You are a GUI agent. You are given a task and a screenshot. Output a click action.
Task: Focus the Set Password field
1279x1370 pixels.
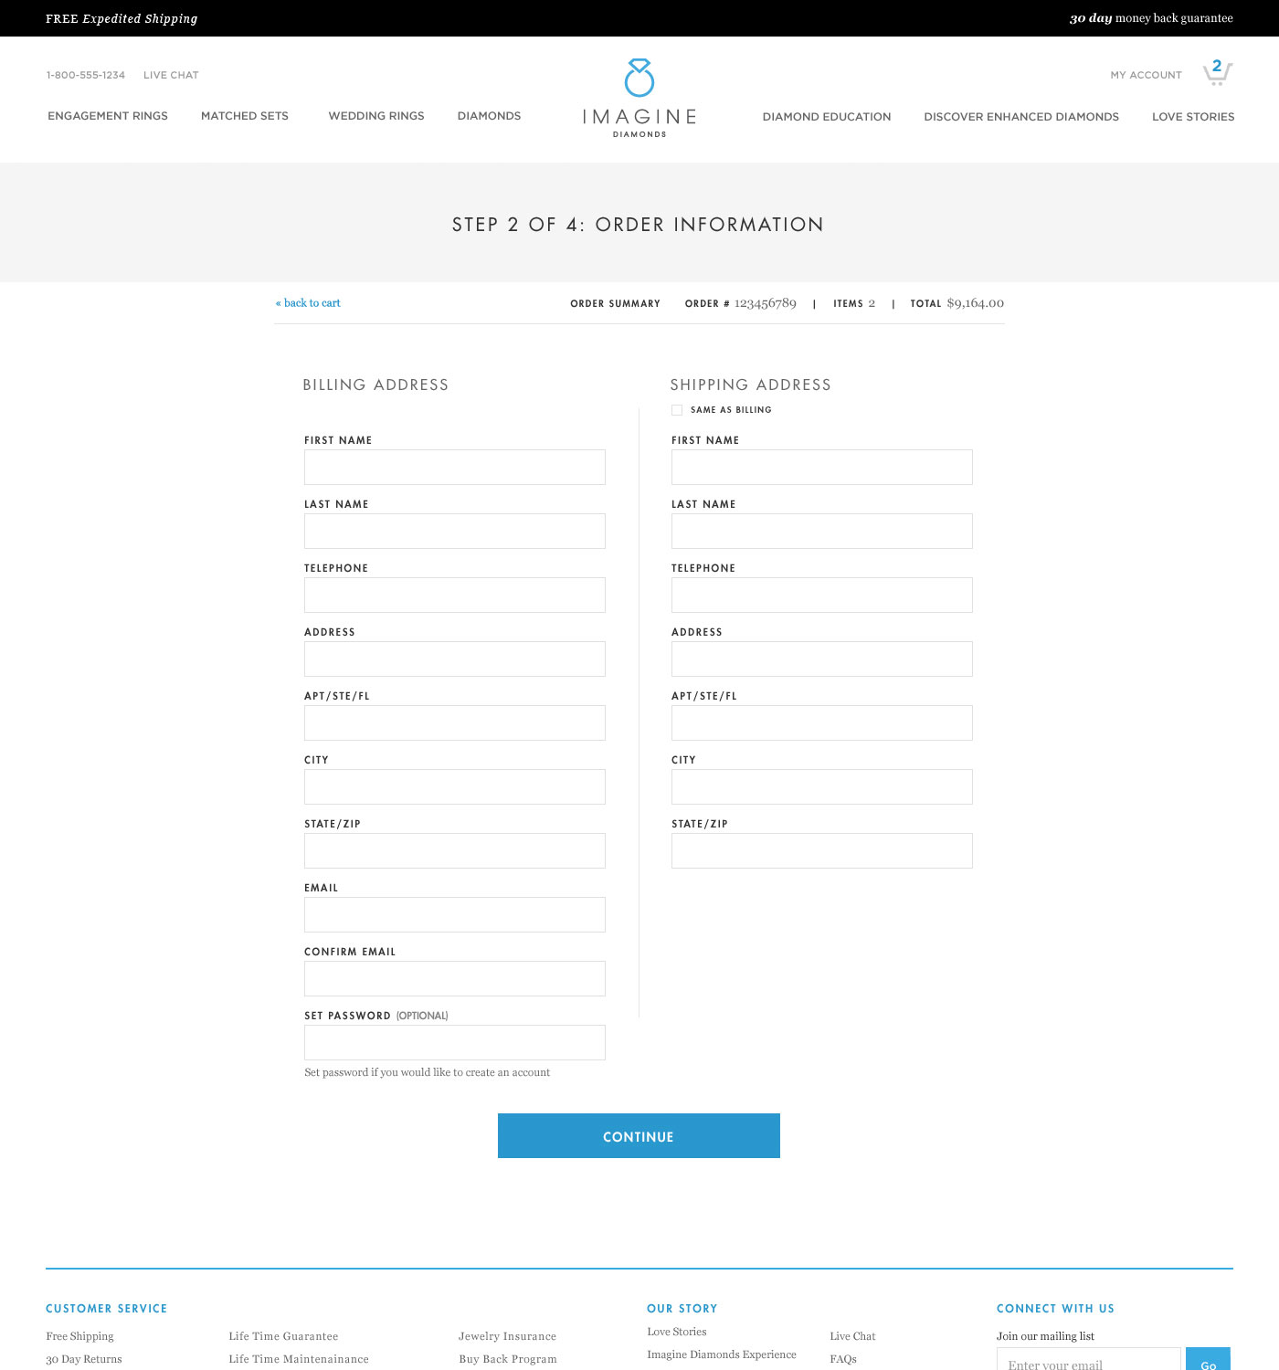(x=455, y=1042)
